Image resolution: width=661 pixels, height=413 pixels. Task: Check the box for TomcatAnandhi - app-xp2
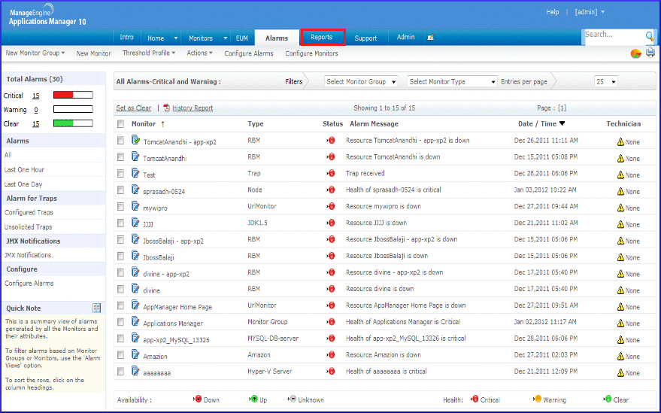coord(120,140)
